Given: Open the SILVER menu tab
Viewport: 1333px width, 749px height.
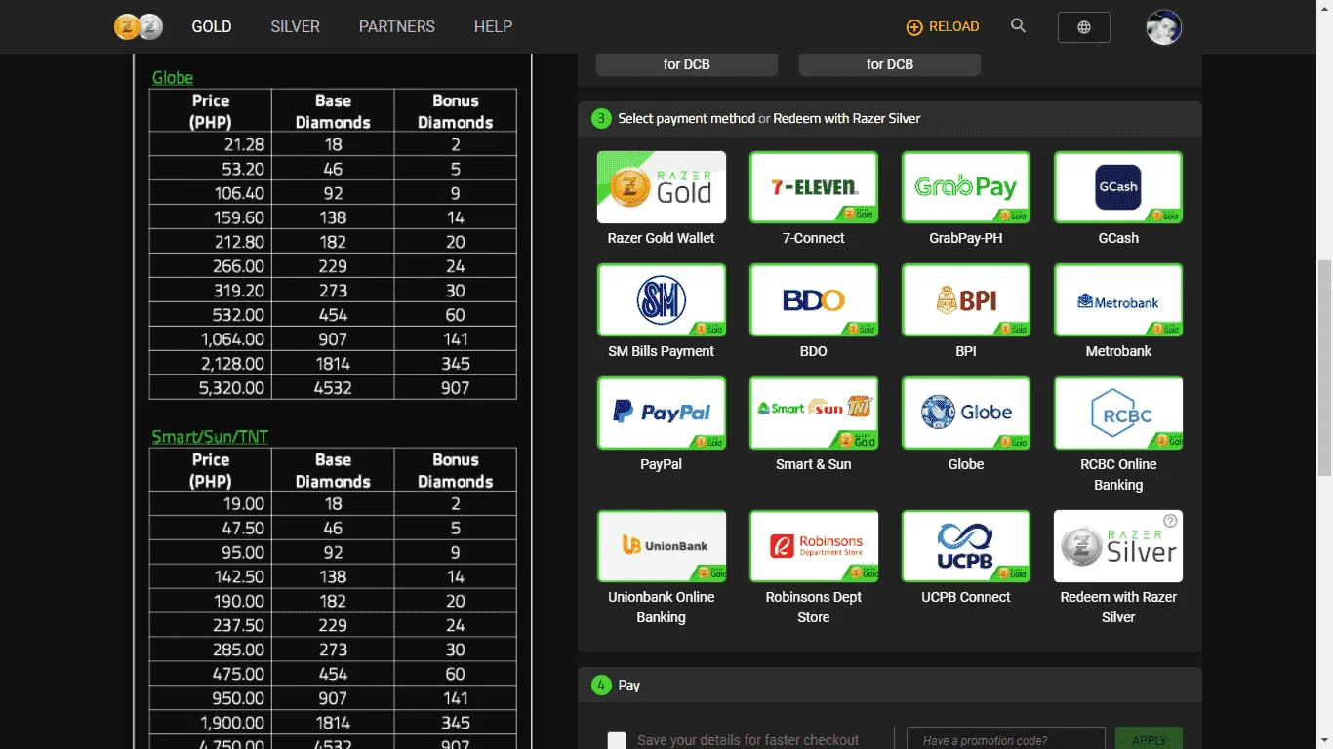Looking at the screenshot, I should coord(295,26).
